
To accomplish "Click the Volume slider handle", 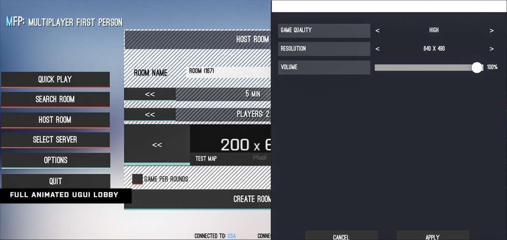I will [477, 68].
